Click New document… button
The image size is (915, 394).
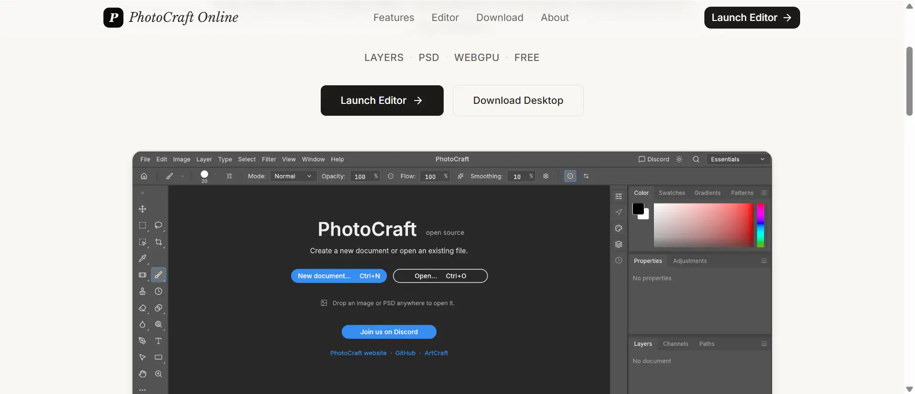click(339, 276)
